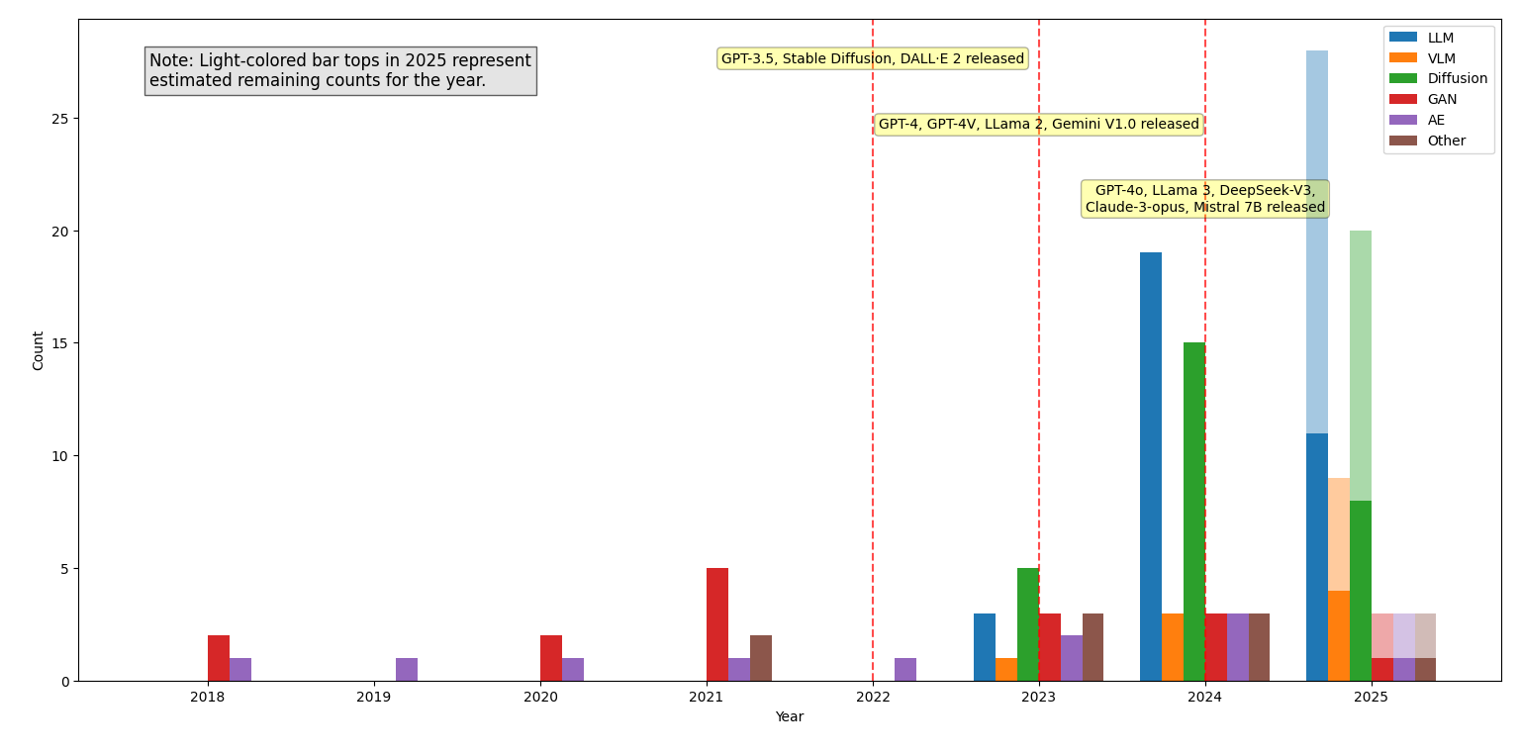Click the red GAN legend swatch
This screenshot has height=754, width=1520.
pyautogui.click(x=1403, y=99)
